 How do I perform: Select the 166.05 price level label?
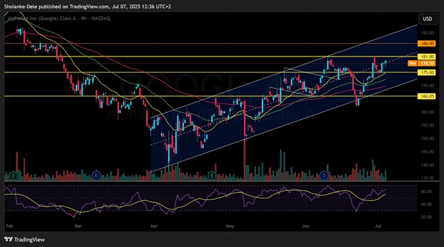click(427, 97)
